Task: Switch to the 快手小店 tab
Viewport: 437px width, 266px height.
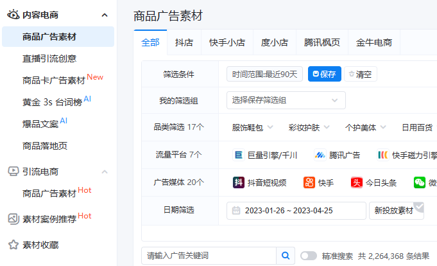Action: (x=227, y=42)
